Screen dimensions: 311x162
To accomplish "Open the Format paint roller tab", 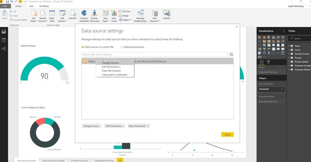I will [268, 62].
